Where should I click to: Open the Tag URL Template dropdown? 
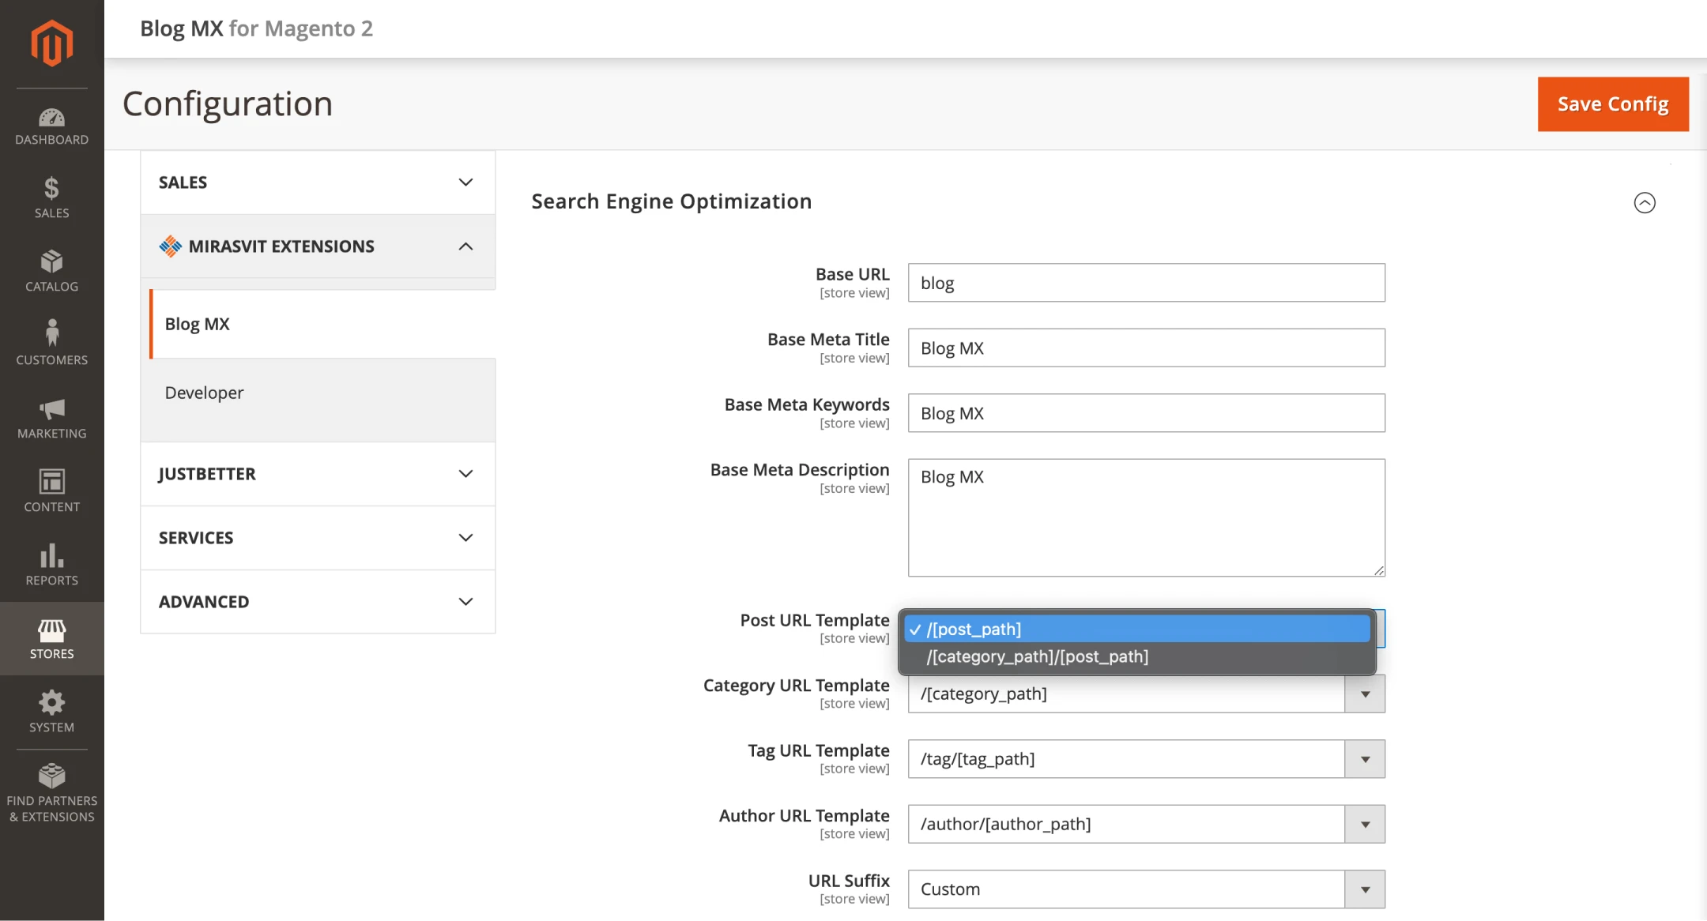point(1146,759)
